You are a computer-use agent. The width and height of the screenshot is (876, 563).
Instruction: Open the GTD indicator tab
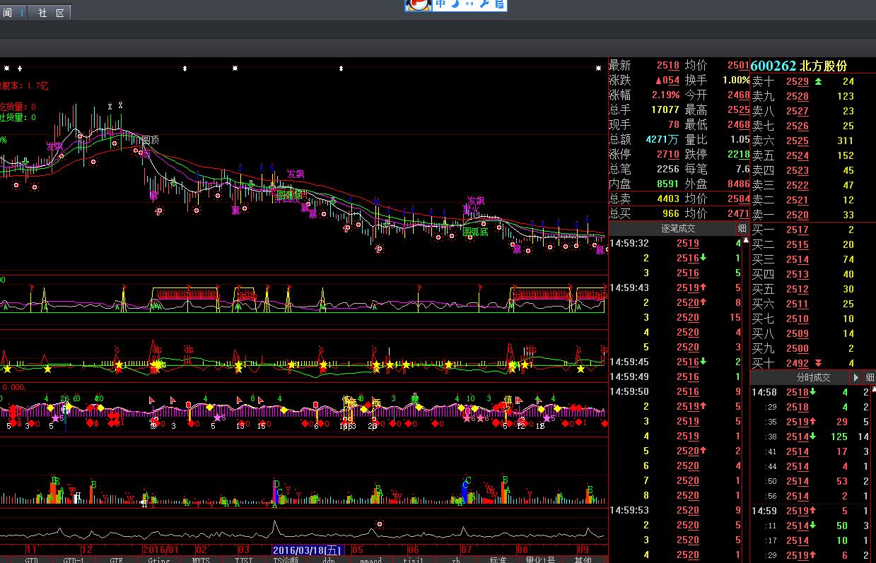32,559
